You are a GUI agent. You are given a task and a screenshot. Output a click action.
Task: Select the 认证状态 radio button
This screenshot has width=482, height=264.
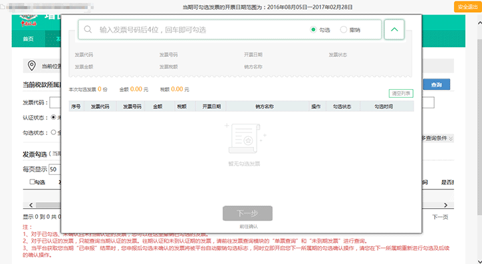coord(53,118)
